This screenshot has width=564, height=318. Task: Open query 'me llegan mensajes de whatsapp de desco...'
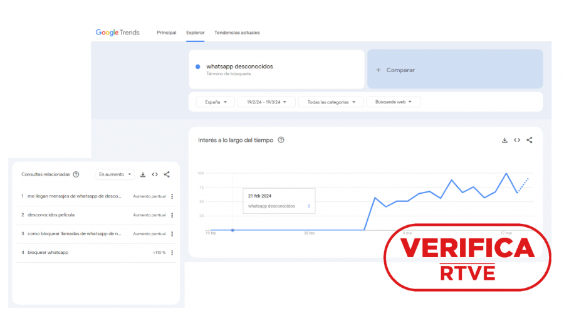tap(75, 196)
